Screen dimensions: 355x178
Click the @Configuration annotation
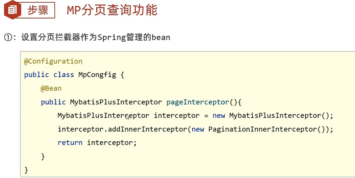53,61
